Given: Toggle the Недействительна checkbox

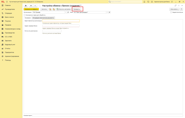Looking at the screenshot, I should [x=171, y=12].
